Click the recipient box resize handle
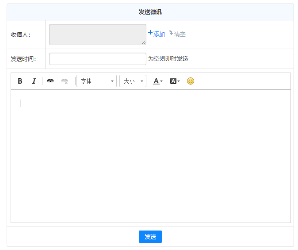Viewport: 298px width, 250px height. point(144,43)
